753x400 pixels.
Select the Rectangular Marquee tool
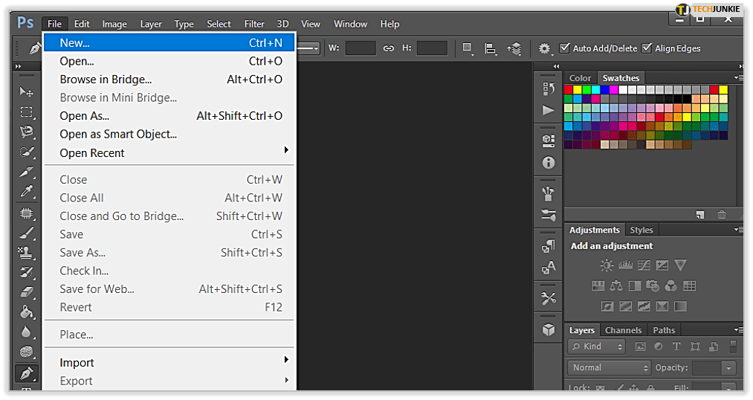click(27, 112)
